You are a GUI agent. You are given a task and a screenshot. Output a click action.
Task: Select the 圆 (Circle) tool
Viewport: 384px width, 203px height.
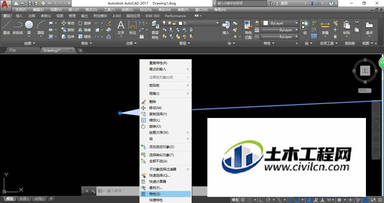point(29,27)
